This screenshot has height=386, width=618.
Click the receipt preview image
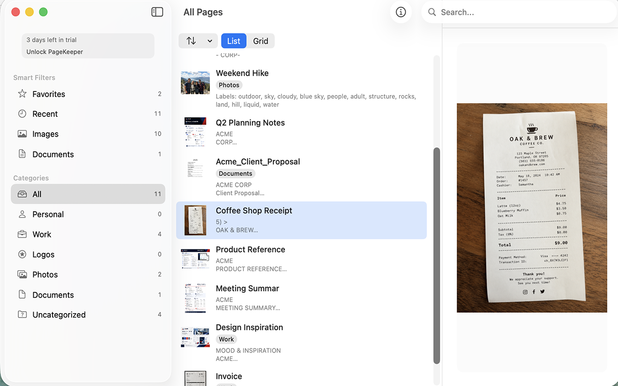[x=532, y=208]
